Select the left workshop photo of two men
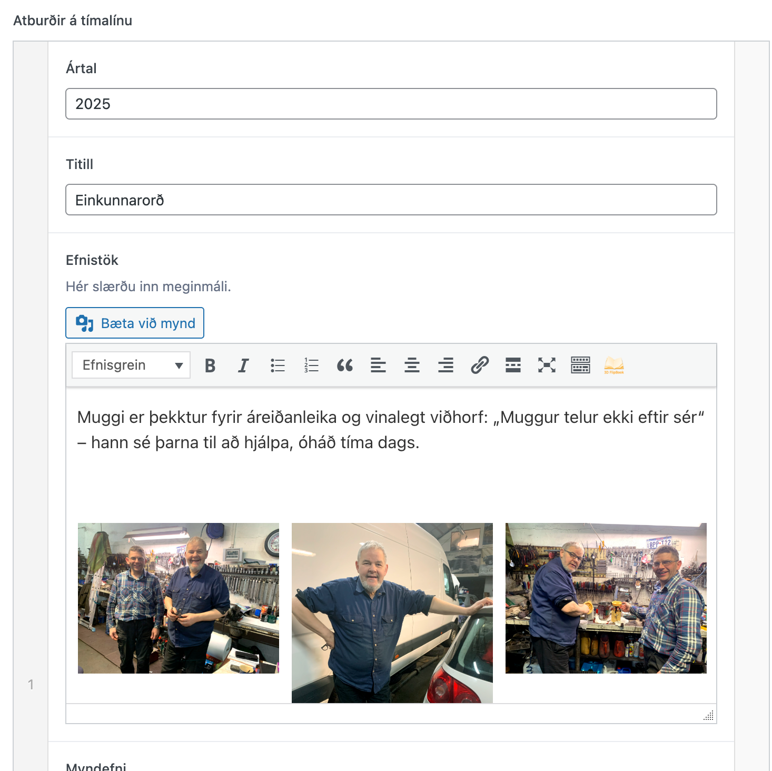 click(x=178, y=598)
